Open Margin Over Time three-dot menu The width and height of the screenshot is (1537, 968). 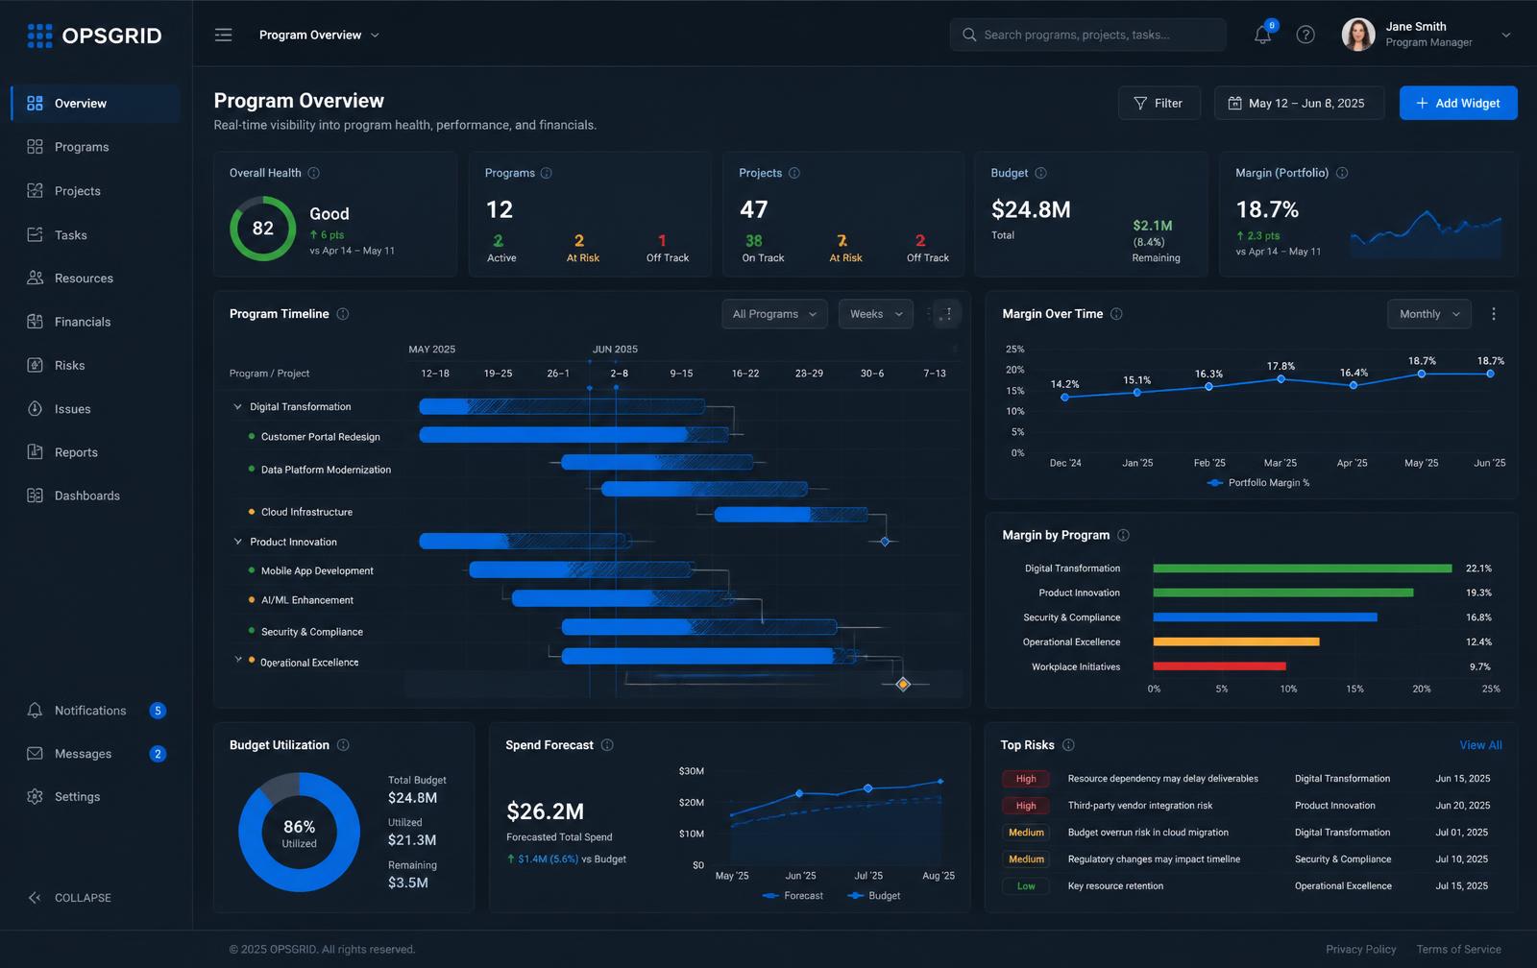[1494, 314]
